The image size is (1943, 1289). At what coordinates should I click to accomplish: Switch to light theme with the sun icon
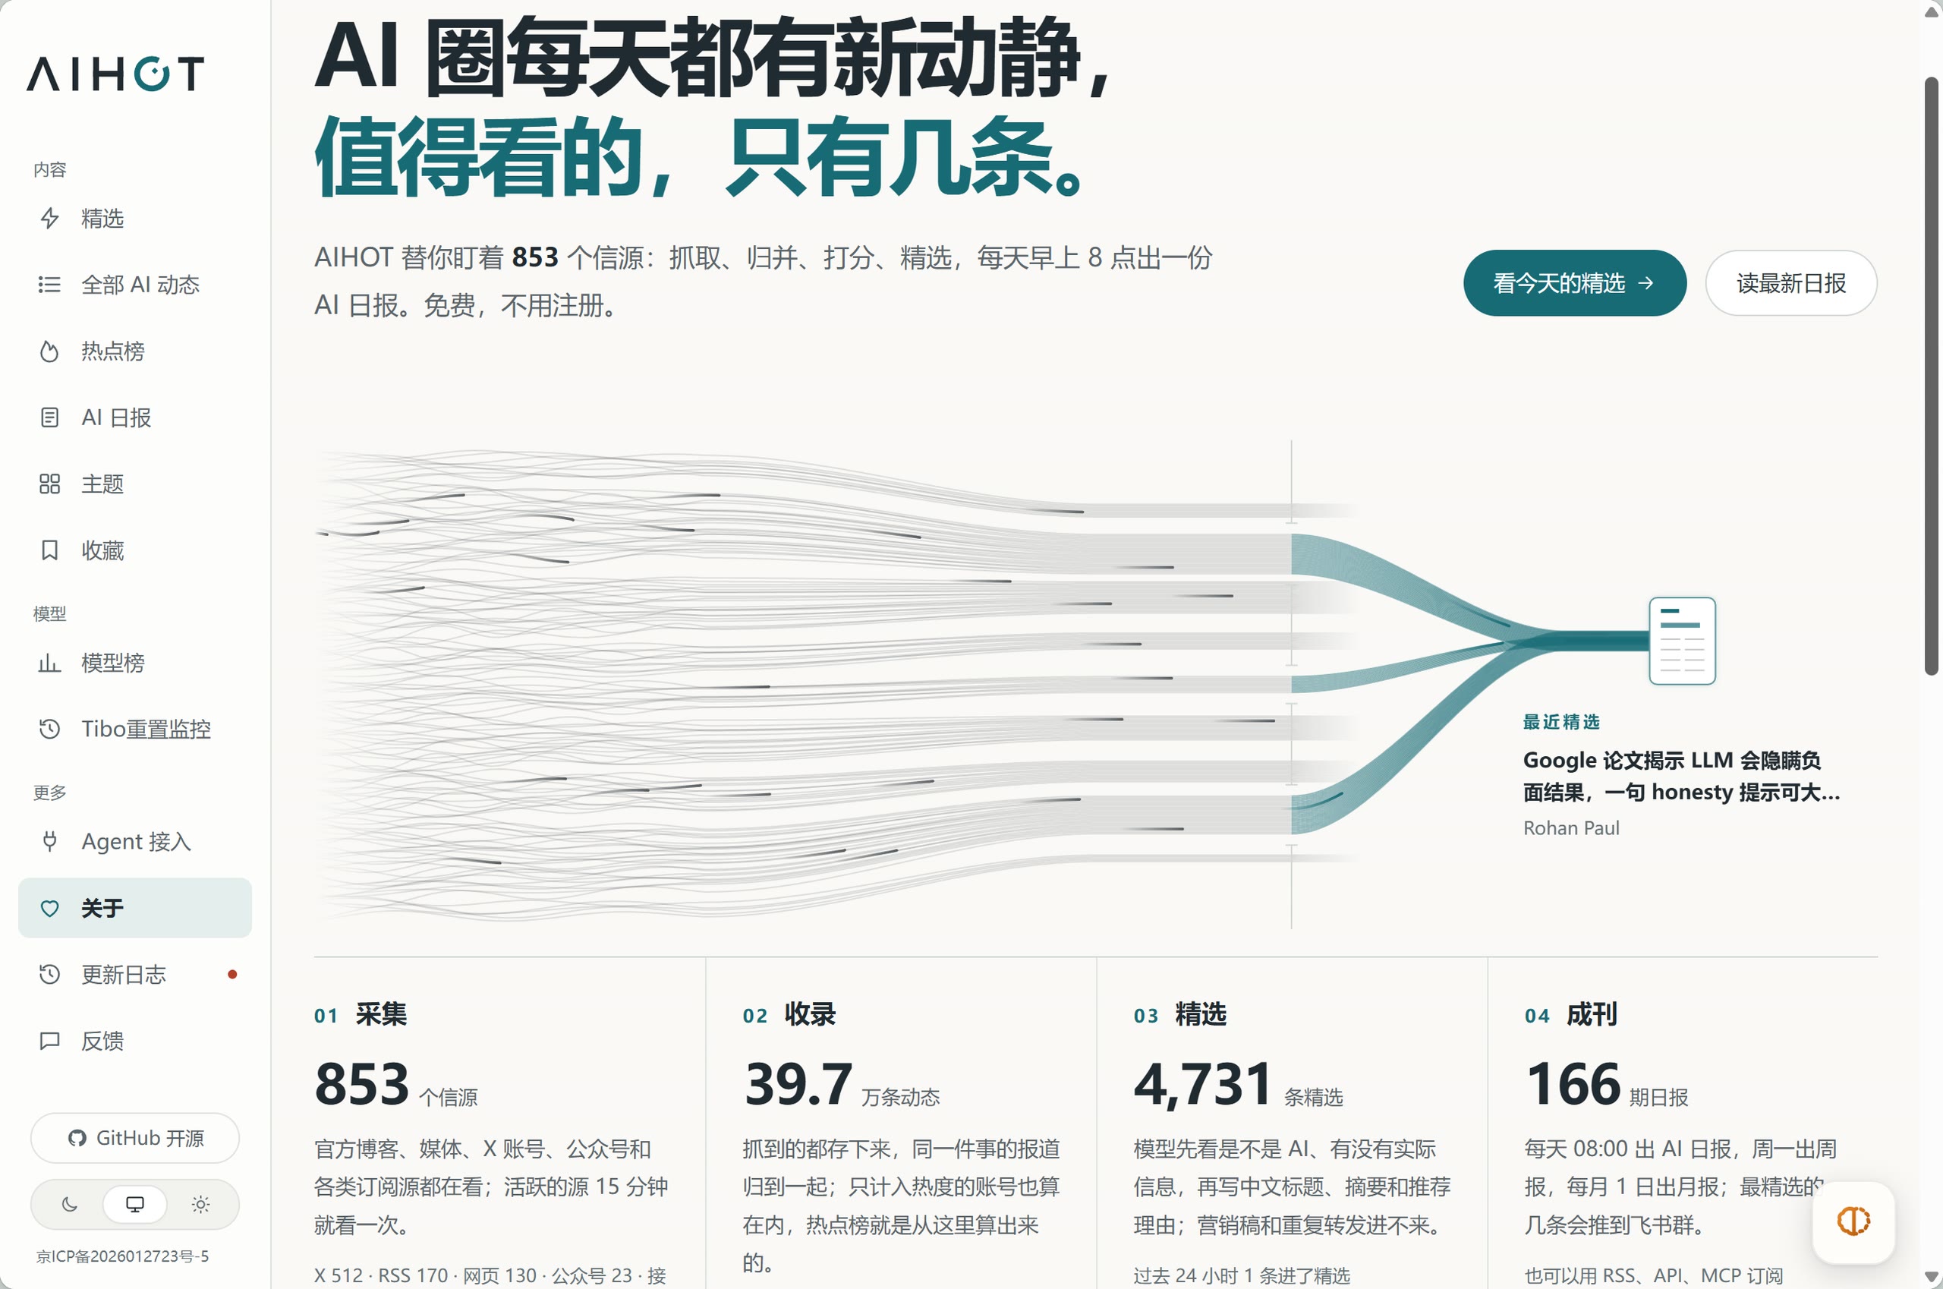pyautogui.click(x=200, y=1204)
